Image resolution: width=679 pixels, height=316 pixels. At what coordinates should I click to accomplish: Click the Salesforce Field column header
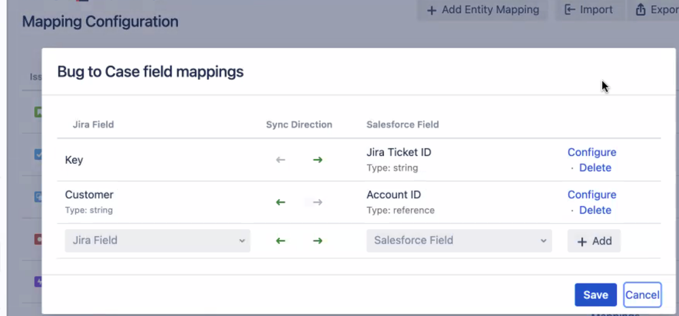(403, 124)
